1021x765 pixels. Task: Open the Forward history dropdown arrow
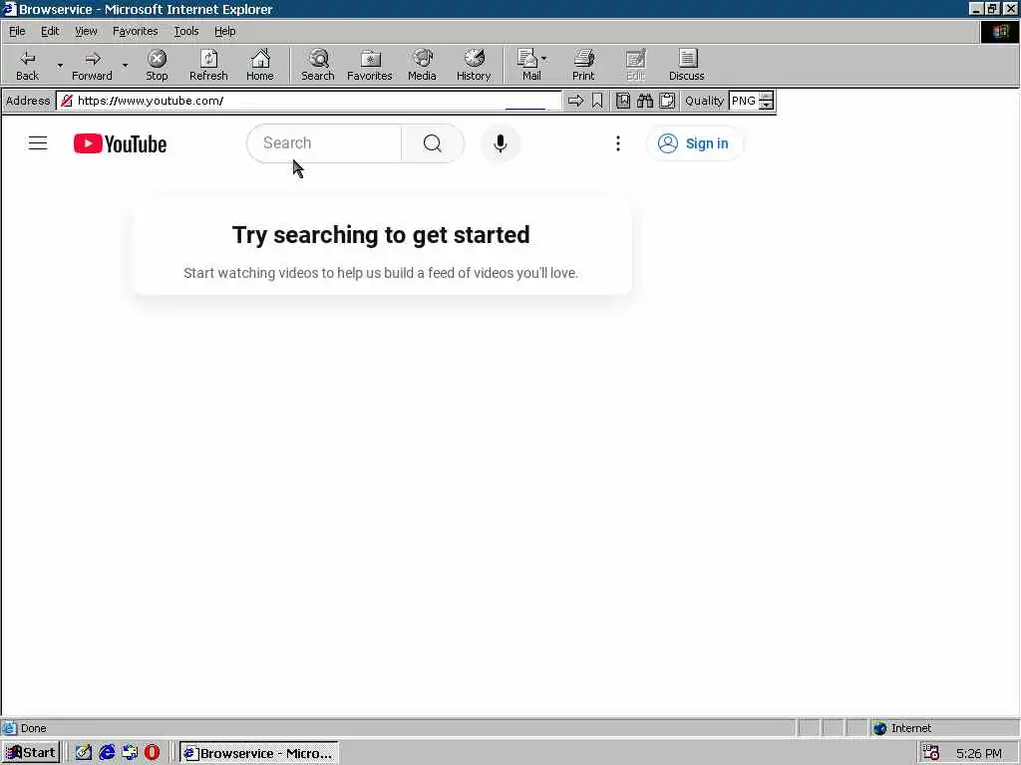pos(125,65)
